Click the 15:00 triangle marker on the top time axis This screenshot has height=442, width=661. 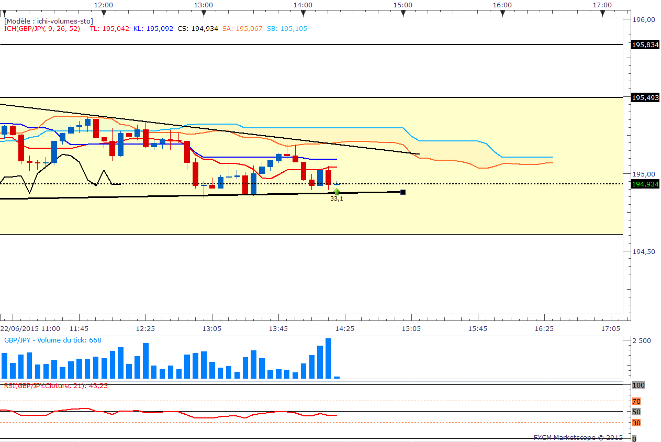click(403, 14)
